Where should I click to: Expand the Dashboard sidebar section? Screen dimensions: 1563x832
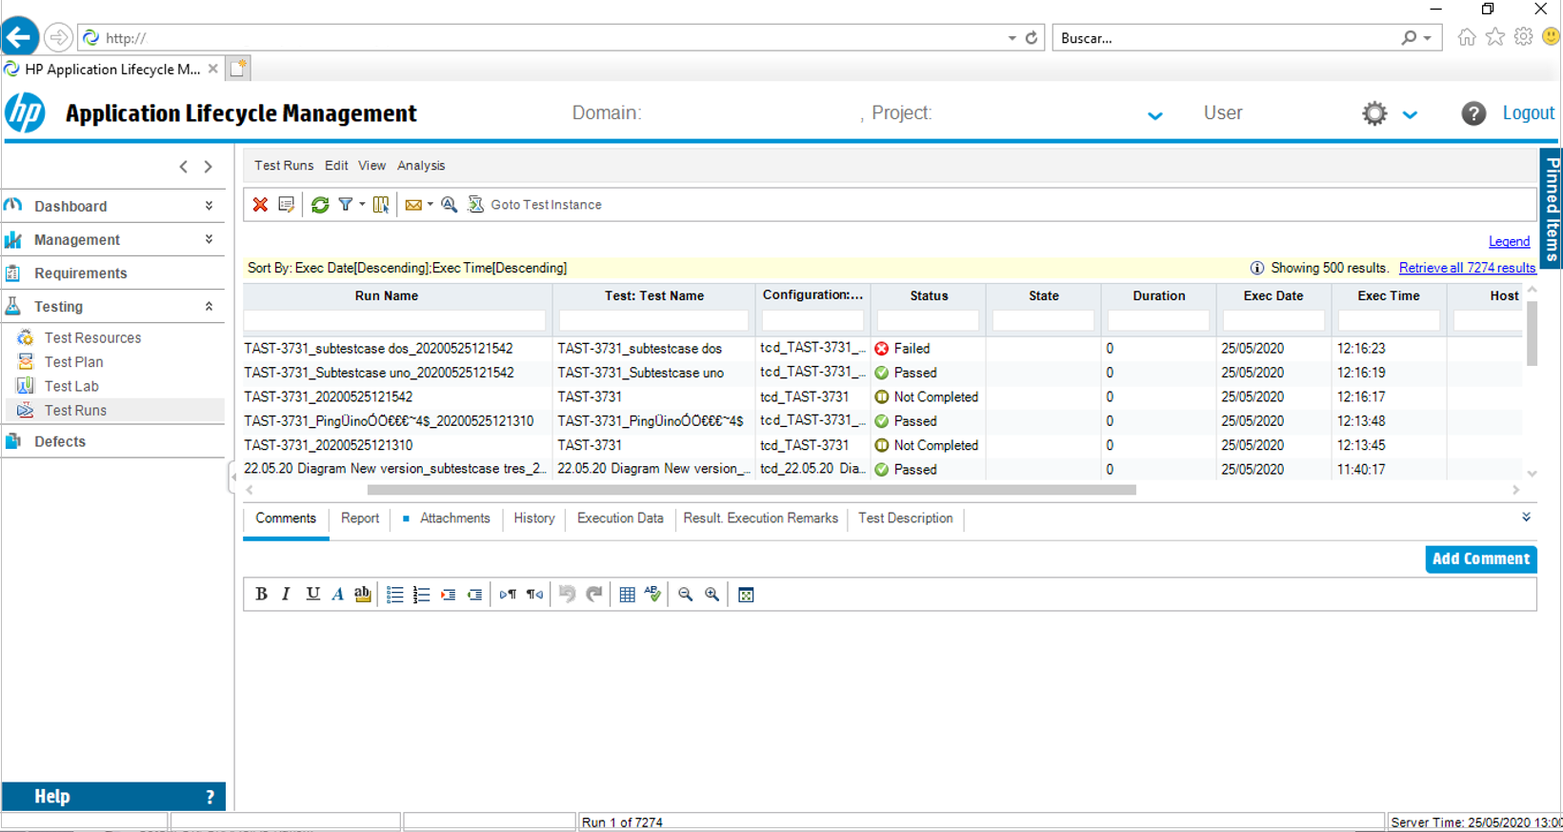click(209, 206)
